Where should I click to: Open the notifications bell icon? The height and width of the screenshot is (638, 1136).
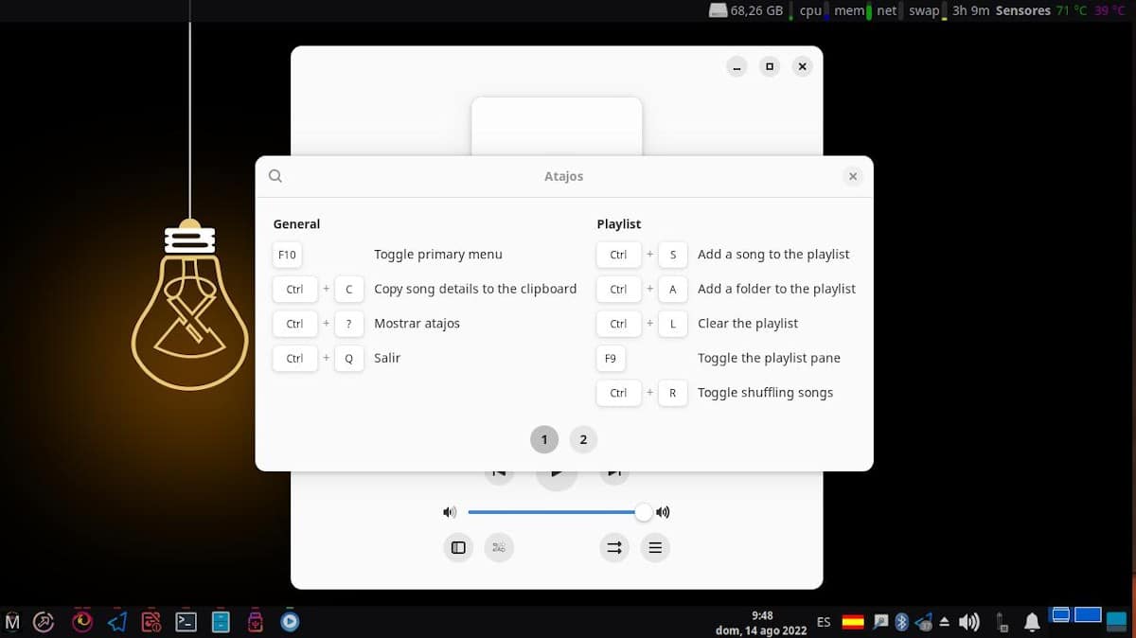point(1032,622)
